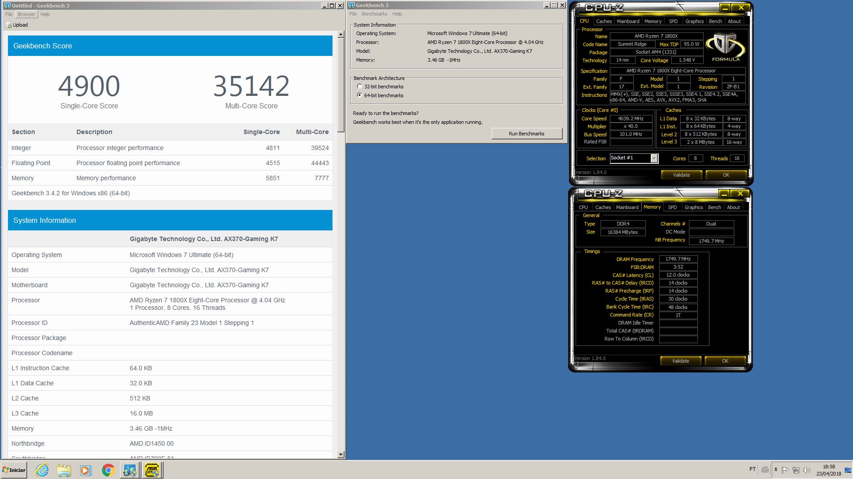Switch to About tab in lower CPU-Z
853x479 pixels.
[x=733, y=207]
